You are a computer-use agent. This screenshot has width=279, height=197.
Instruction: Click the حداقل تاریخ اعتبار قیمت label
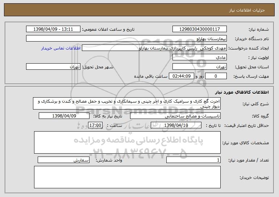coord(246,125)
